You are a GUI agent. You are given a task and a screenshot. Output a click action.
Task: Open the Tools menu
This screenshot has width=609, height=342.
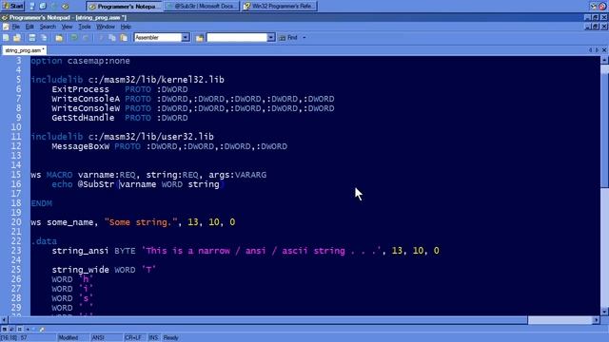pyautogui.click(x=85, y=27)
